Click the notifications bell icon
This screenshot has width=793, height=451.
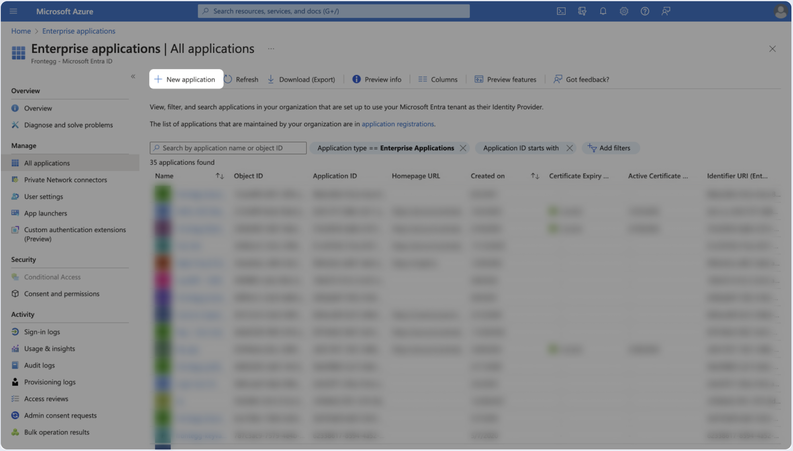(603, 11)
